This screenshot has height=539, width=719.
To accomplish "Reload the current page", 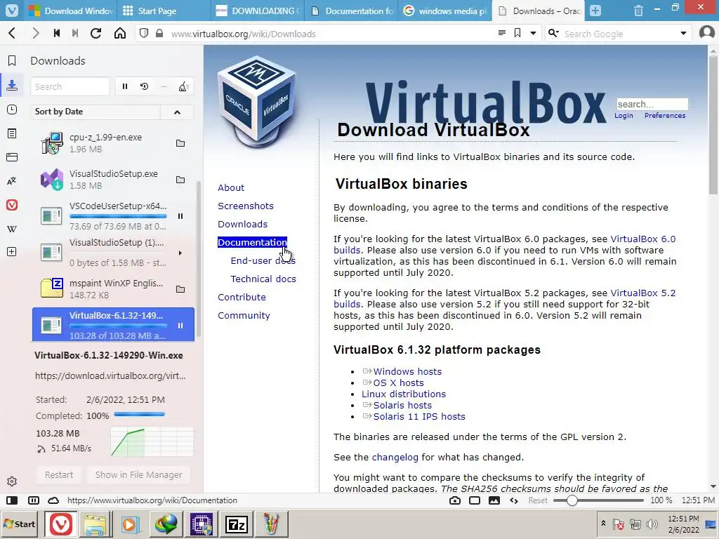I will tap(95, 33).
